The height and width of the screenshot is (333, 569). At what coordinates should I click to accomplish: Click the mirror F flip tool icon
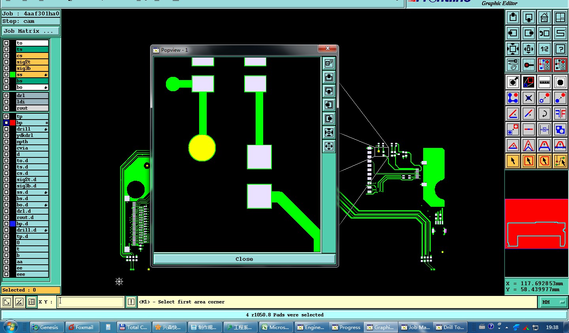click(x=560, y=114)
